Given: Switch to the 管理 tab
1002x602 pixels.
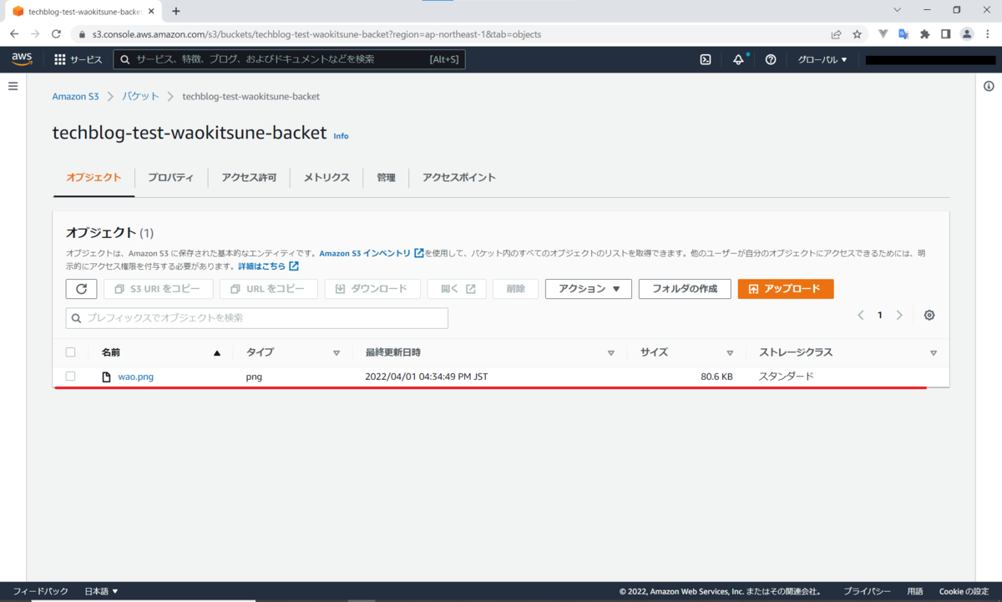Looking at the screenshot, I should coord(386,177).
